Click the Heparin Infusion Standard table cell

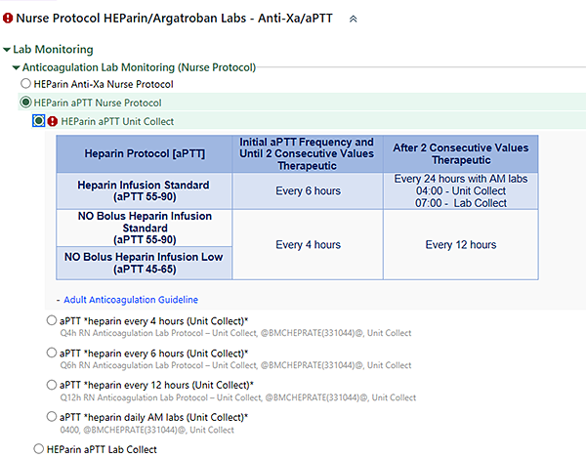coord(144,190)
